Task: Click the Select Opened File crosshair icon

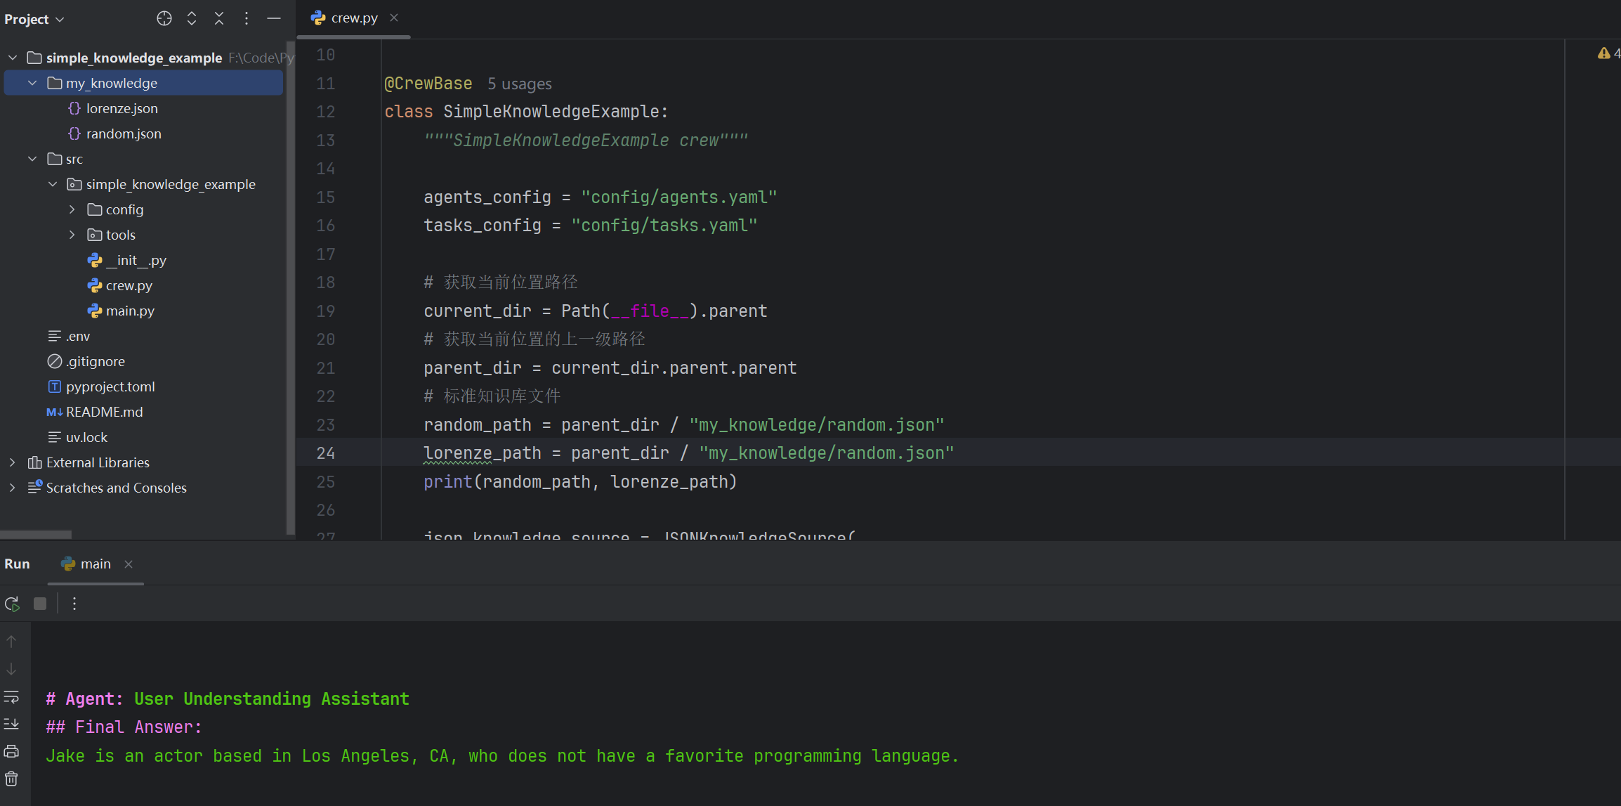Action: (164, 19)
